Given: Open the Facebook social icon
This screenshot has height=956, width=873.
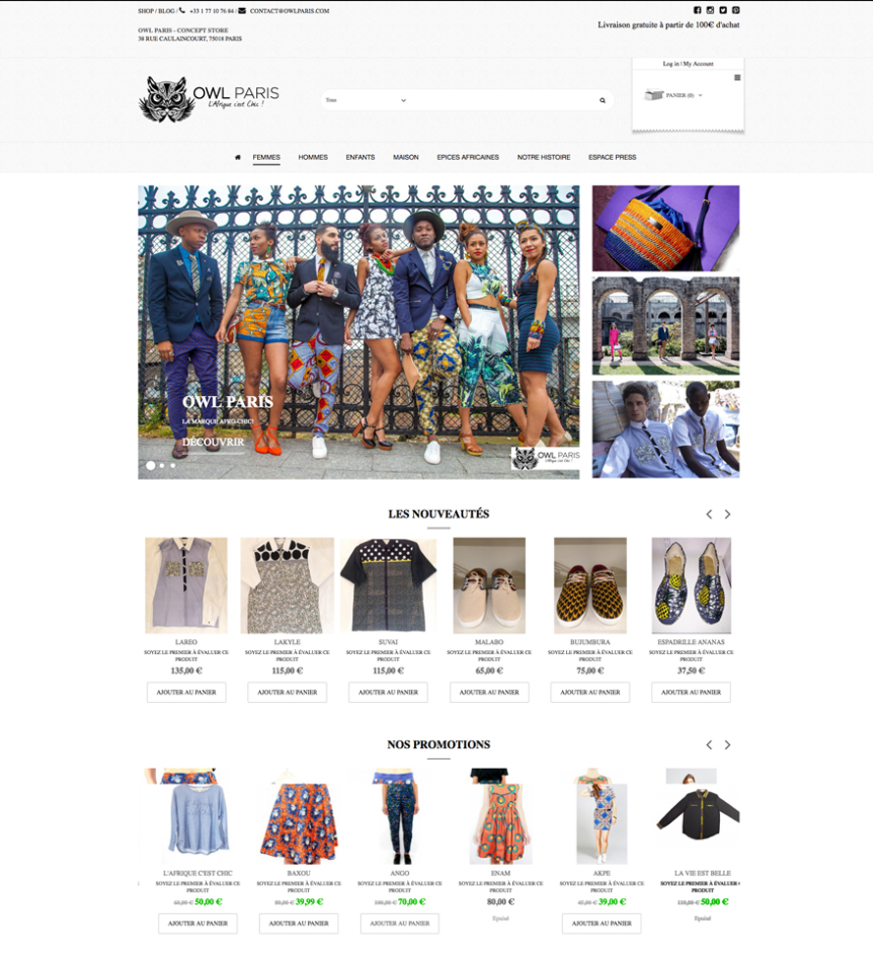Looking at the screenshot, I should coord(697,10).
